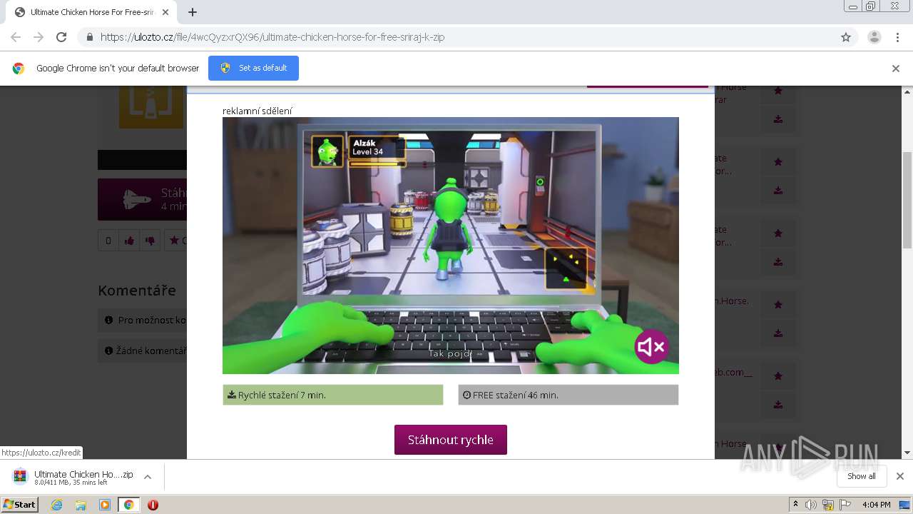Image resolution: width=913 pixels, height=514 pixels.
Task: Close the downloads bar
Action: coord(899,476)
